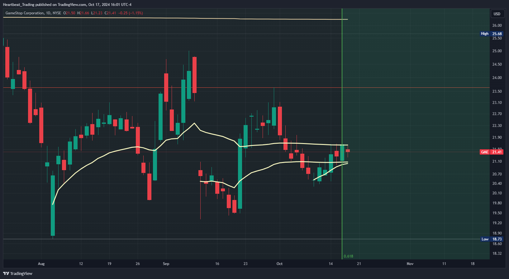This screenshot has height=279, width=509.
Task: Click the 23 date label before Oct
Action: coord(245,264)
